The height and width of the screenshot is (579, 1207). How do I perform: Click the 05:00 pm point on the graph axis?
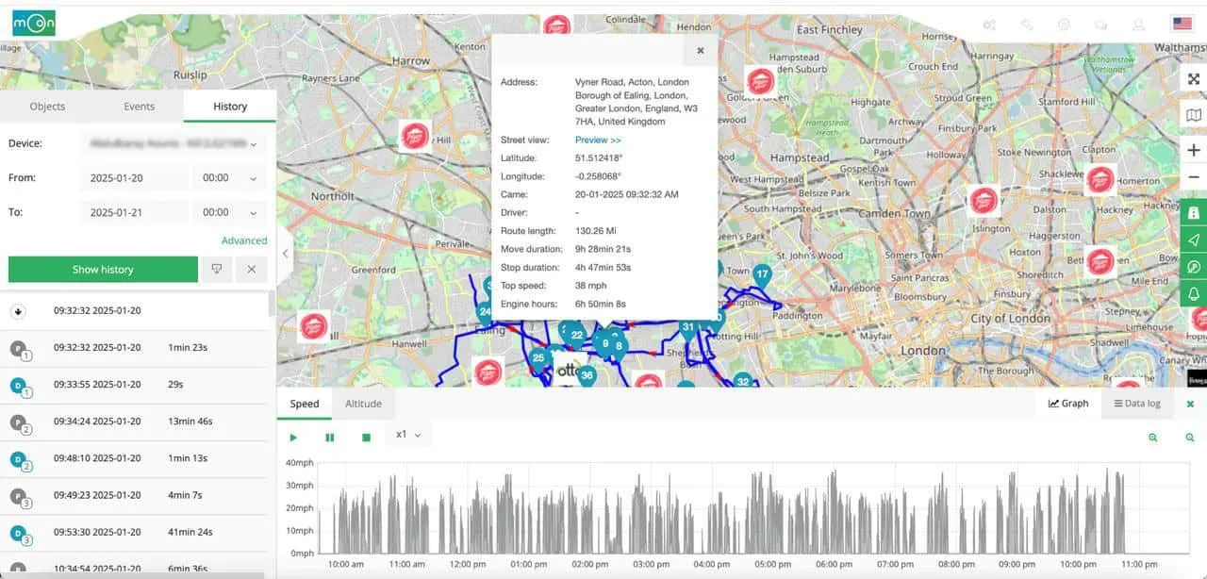coord(773,564)
